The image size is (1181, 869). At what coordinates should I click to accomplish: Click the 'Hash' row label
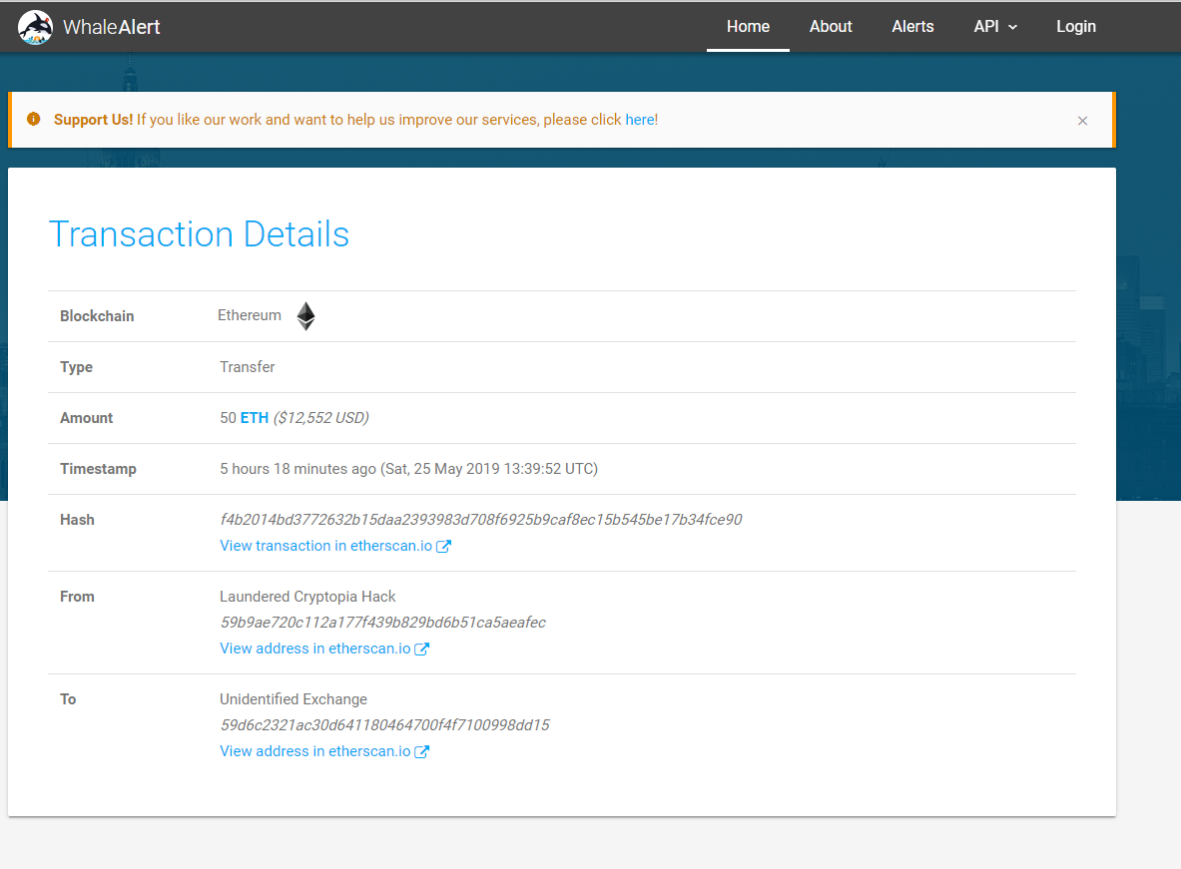point(77,520)
